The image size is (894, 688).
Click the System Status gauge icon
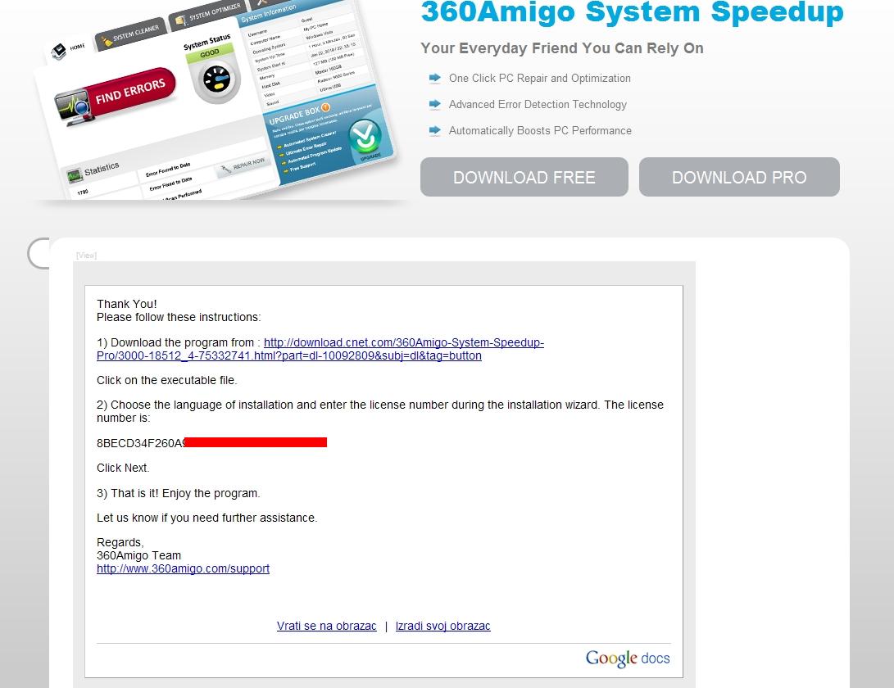(x=216, y=82)
